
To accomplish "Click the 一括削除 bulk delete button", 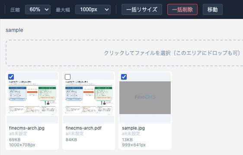I will tap(182, 9).
